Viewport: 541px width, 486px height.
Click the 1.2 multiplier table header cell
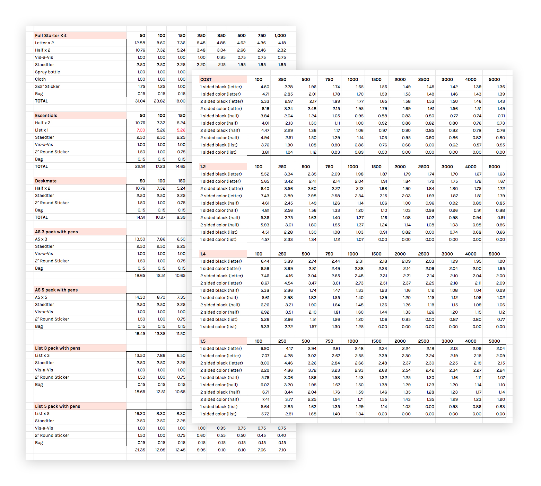(223, 166)
